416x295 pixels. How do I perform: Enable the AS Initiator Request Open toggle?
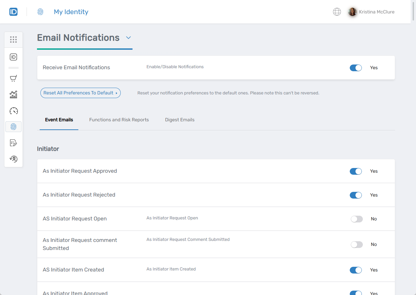(356, 219)
